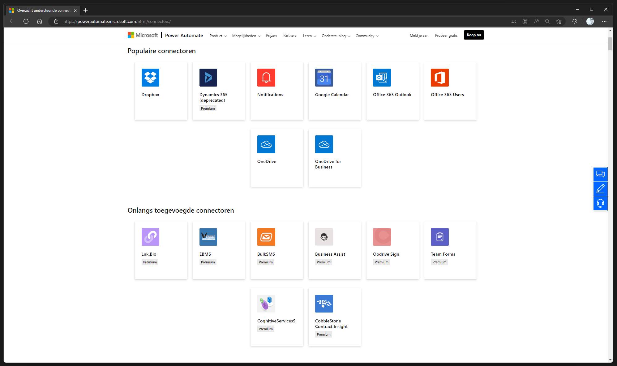
Task: Select the Oodrive Sign icon
Action: click(x=382, y=237)
